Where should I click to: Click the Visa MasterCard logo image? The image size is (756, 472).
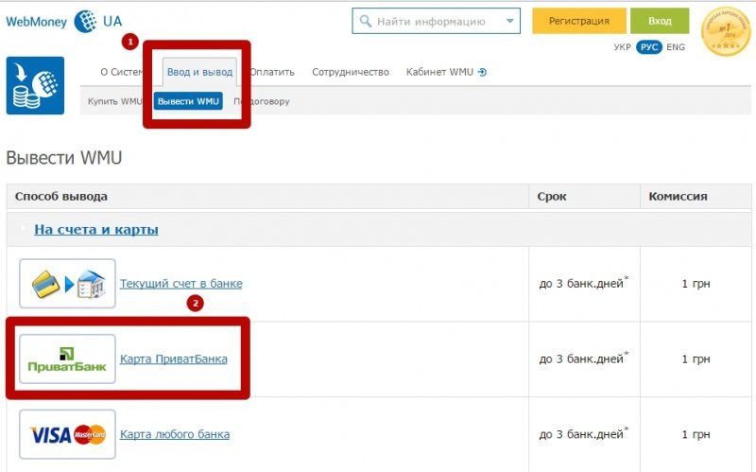67,434
